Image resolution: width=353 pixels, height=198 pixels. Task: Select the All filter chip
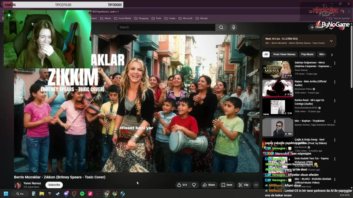click(266, 54)
